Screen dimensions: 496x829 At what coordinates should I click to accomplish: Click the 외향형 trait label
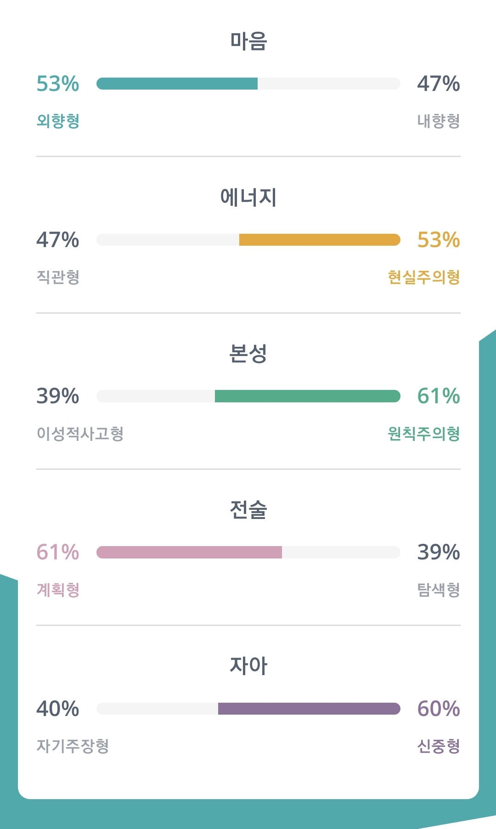point(58,121)
